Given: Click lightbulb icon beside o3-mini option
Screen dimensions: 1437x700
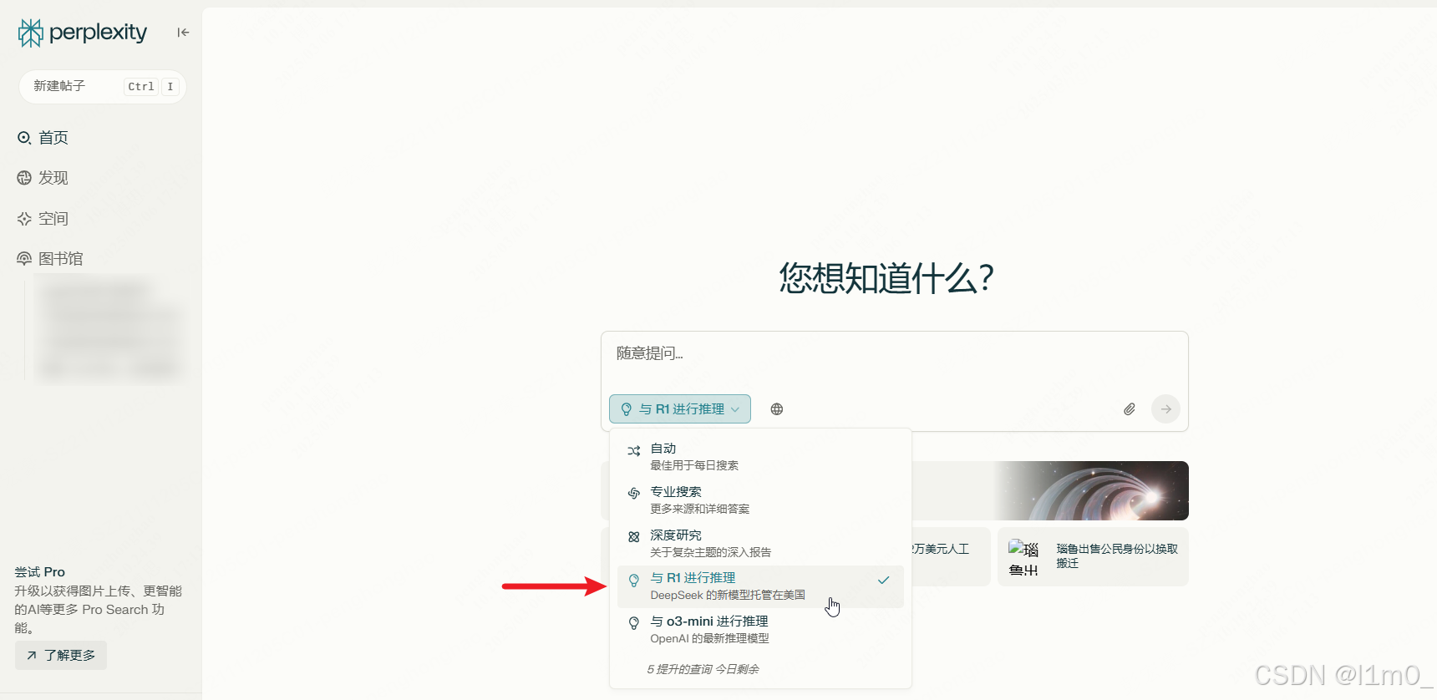Looking at the screenshot, I should click(634, 622).
